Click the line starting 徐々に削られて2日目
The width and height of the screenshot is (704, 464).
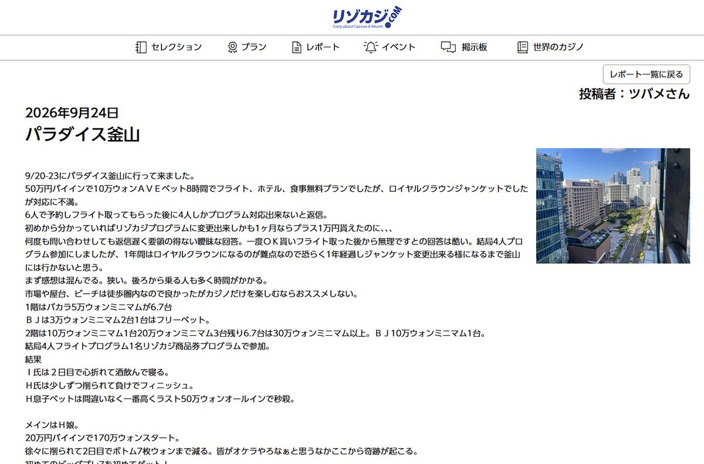(221, 451)
